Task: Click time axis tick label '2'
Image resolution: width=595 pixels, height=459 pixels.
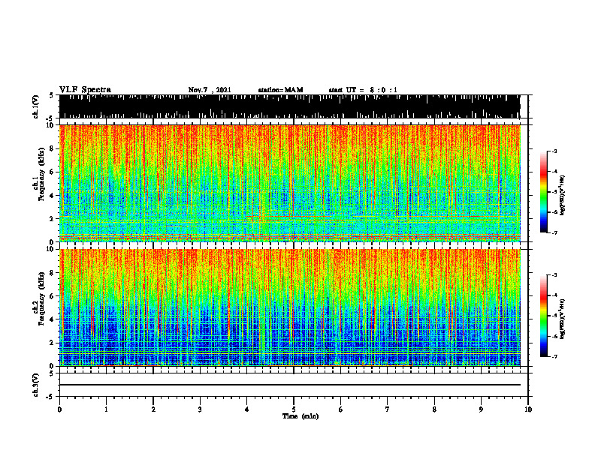Action: click(153, 409)
